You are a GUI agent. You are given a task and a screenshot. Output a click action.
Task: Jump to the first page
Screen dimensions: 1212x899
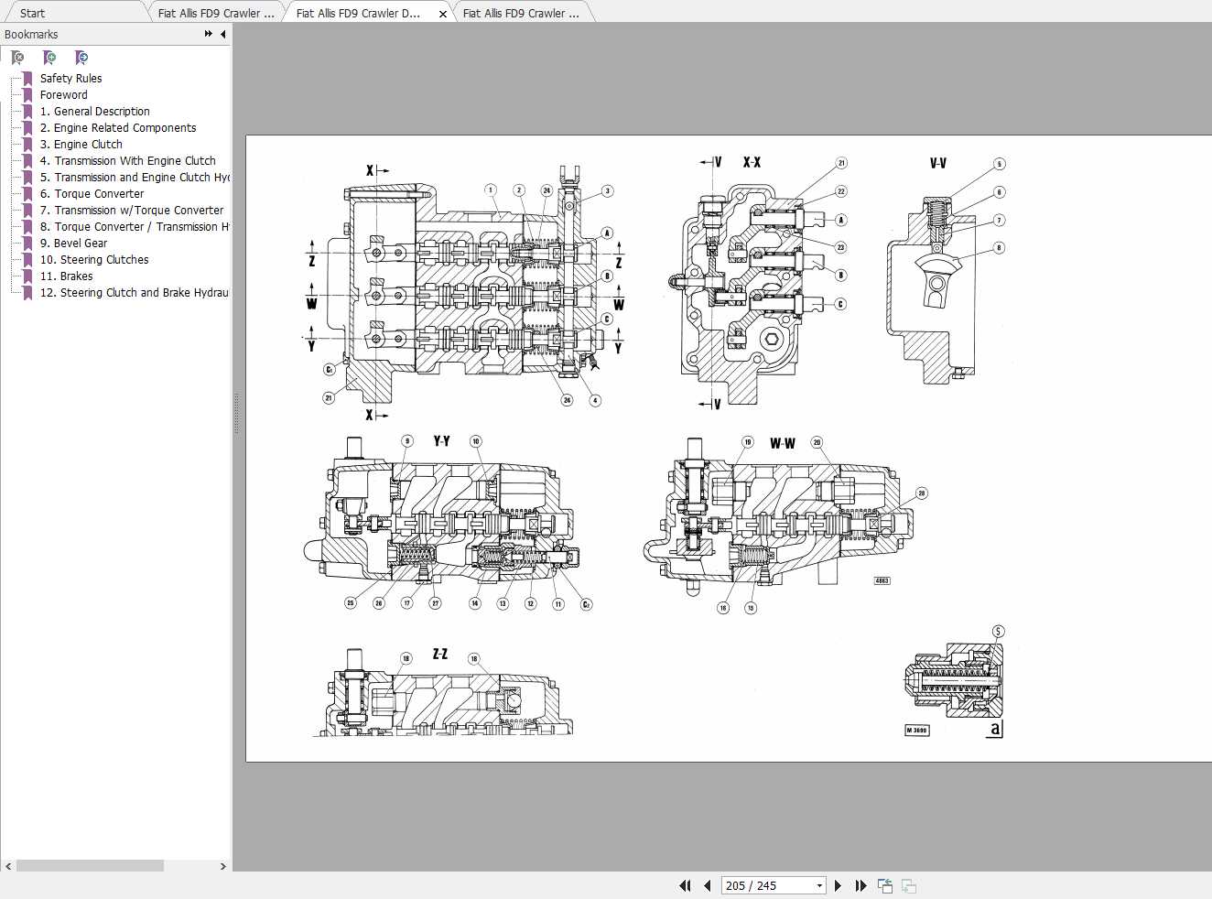point(685,885)
